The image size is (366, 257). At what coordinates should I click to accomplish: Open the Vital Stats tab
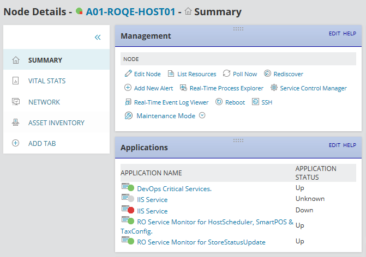[x=47, y=81]
